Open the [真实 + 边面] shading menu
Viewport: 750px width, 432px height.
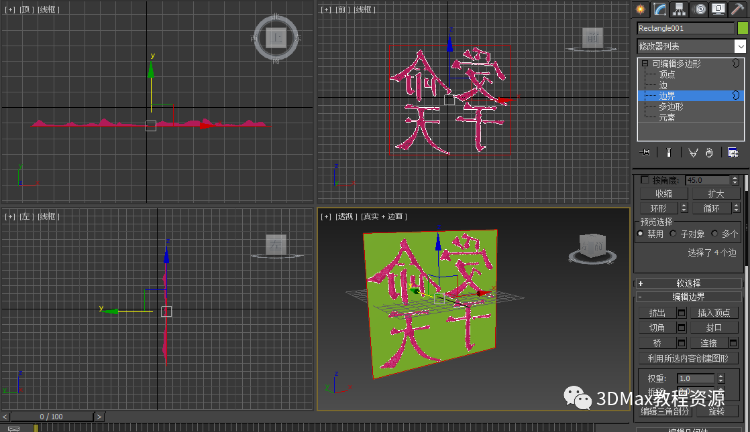pos(384,217)
